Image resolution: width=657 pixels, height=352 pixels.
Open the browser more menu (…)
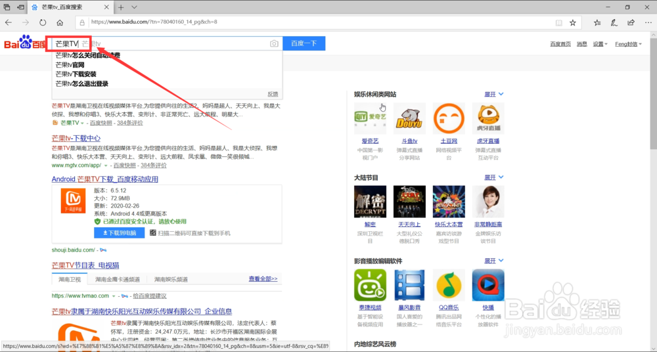pos(647,22)
